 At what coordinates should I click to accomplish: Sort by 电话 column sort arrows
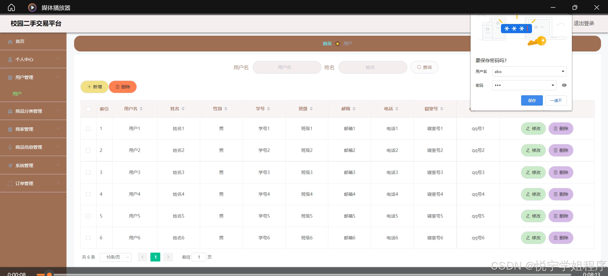tap(397, 109)
